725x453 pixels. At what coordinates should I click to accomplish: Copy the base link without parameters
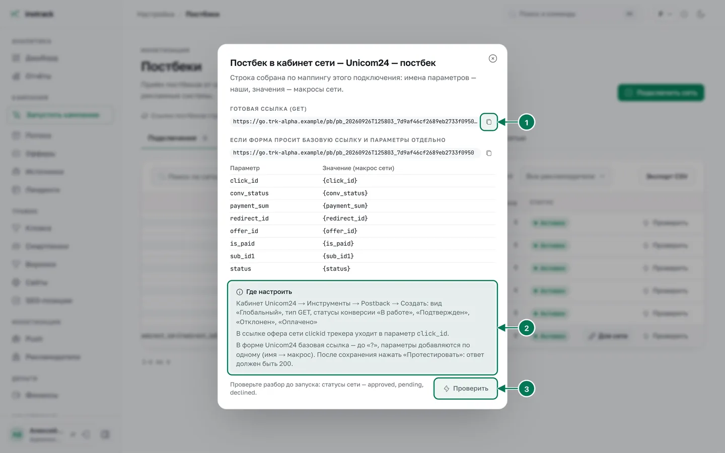[x=489, y=153]
